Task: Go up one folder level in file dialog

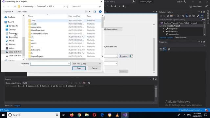Action: (15, 7)
